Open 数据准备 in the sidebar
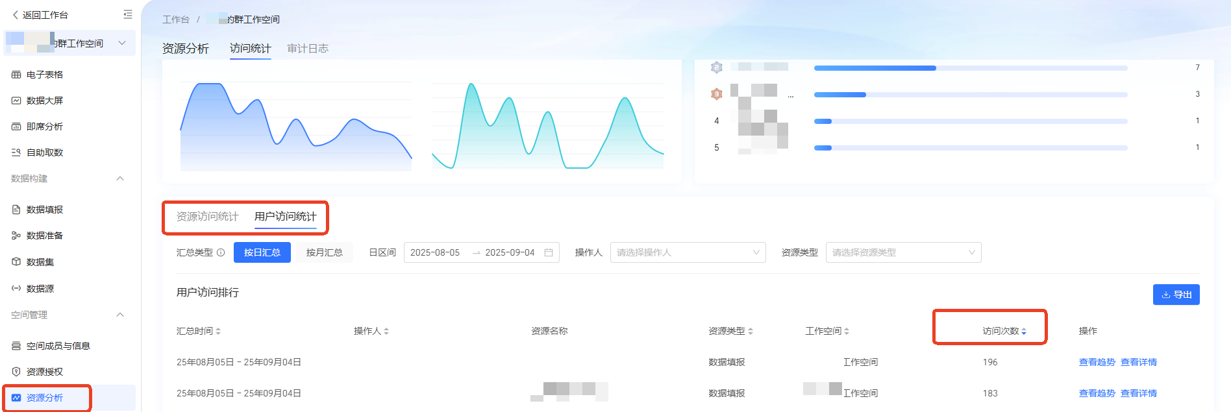Viewport: 1231px width, 412px height. 44,236
